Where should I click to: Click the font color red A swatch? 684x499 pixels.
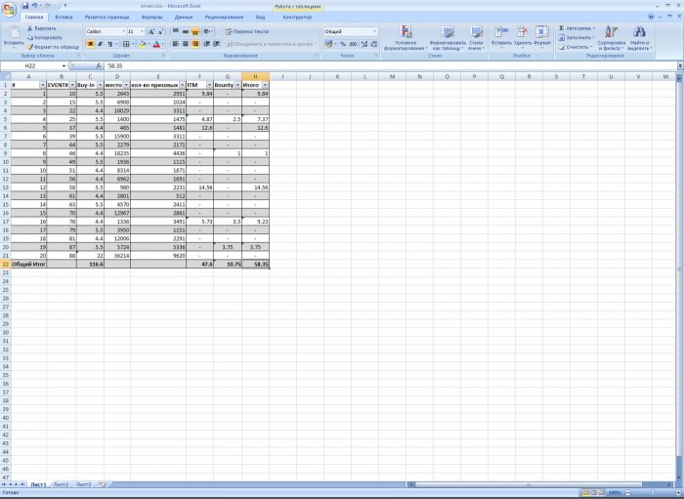pos(155,44)
